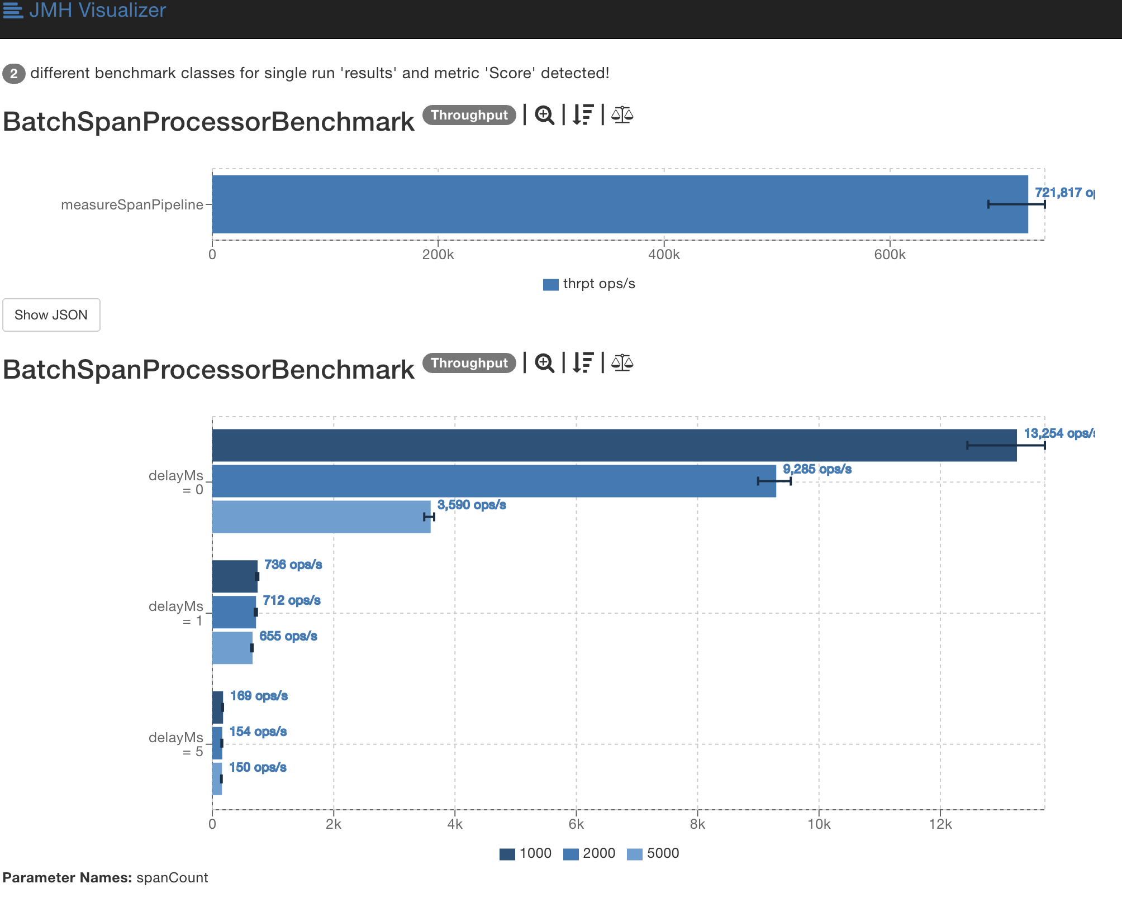1122x898 pixels.
Task: Open the hamburger navigation menu
Action: pyautogui.click(x=12, y=10)
